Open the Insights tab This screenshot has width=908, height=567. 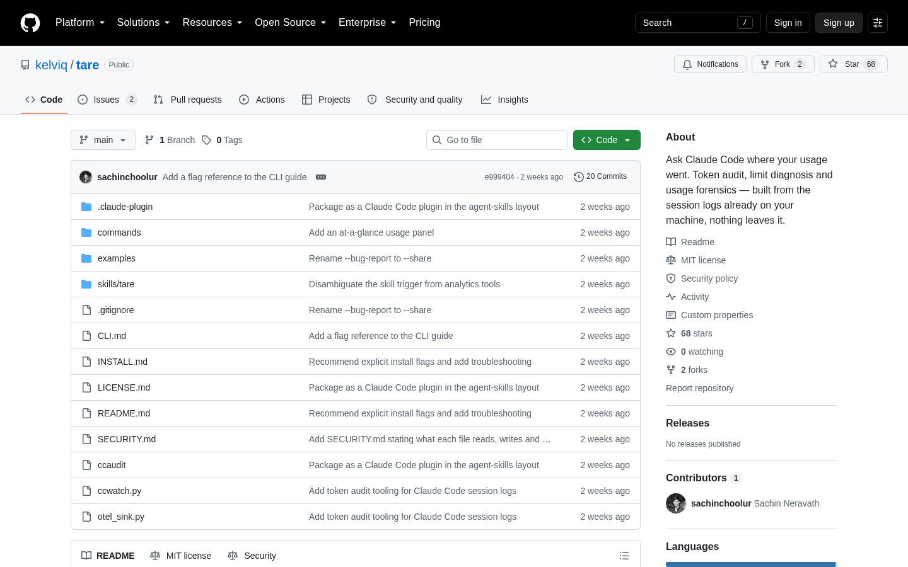[504, 100]
